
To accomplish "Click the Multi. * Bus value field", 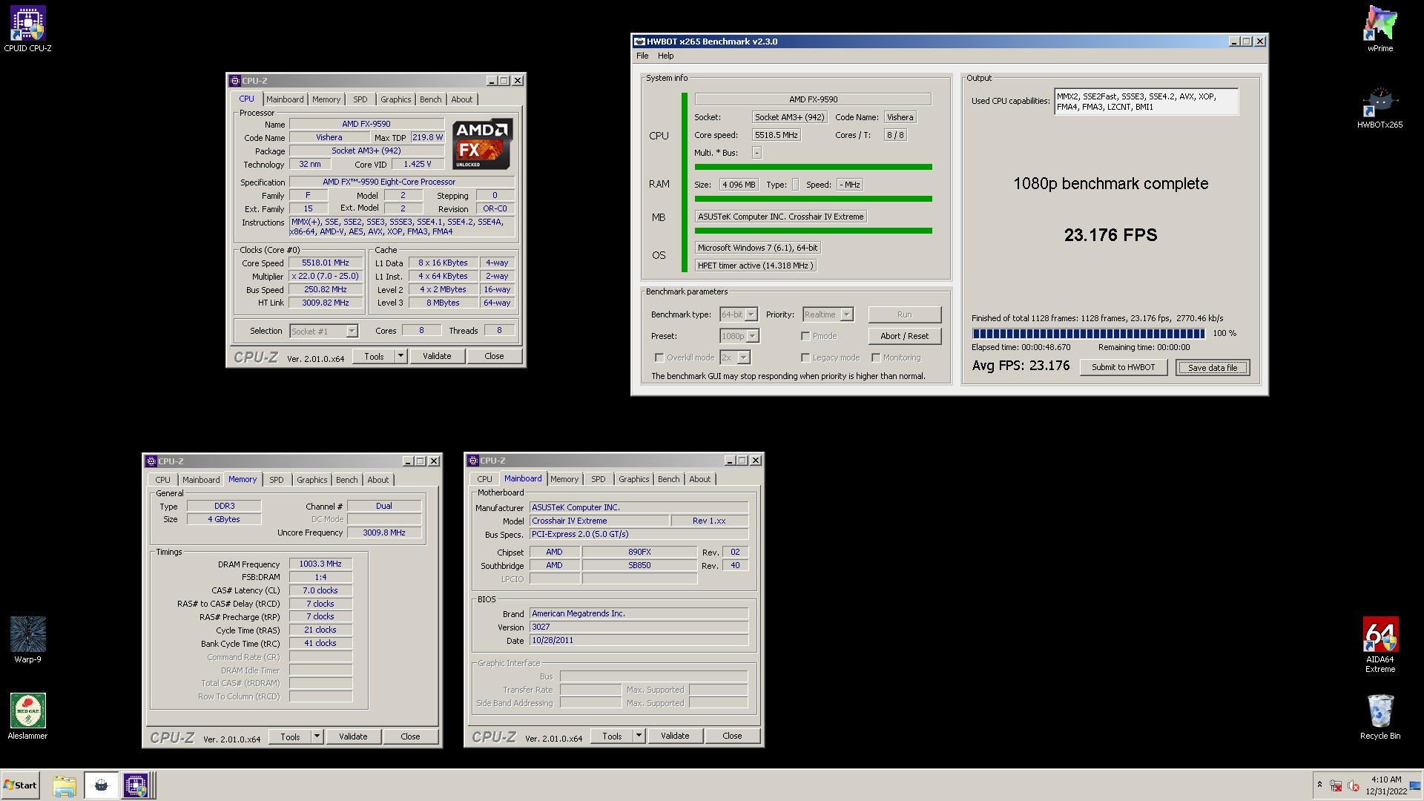I will click(x=756, y=153).
